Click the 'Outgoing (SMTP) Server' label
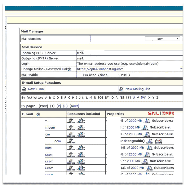This screenshot has width=186, height=186. 40,58
